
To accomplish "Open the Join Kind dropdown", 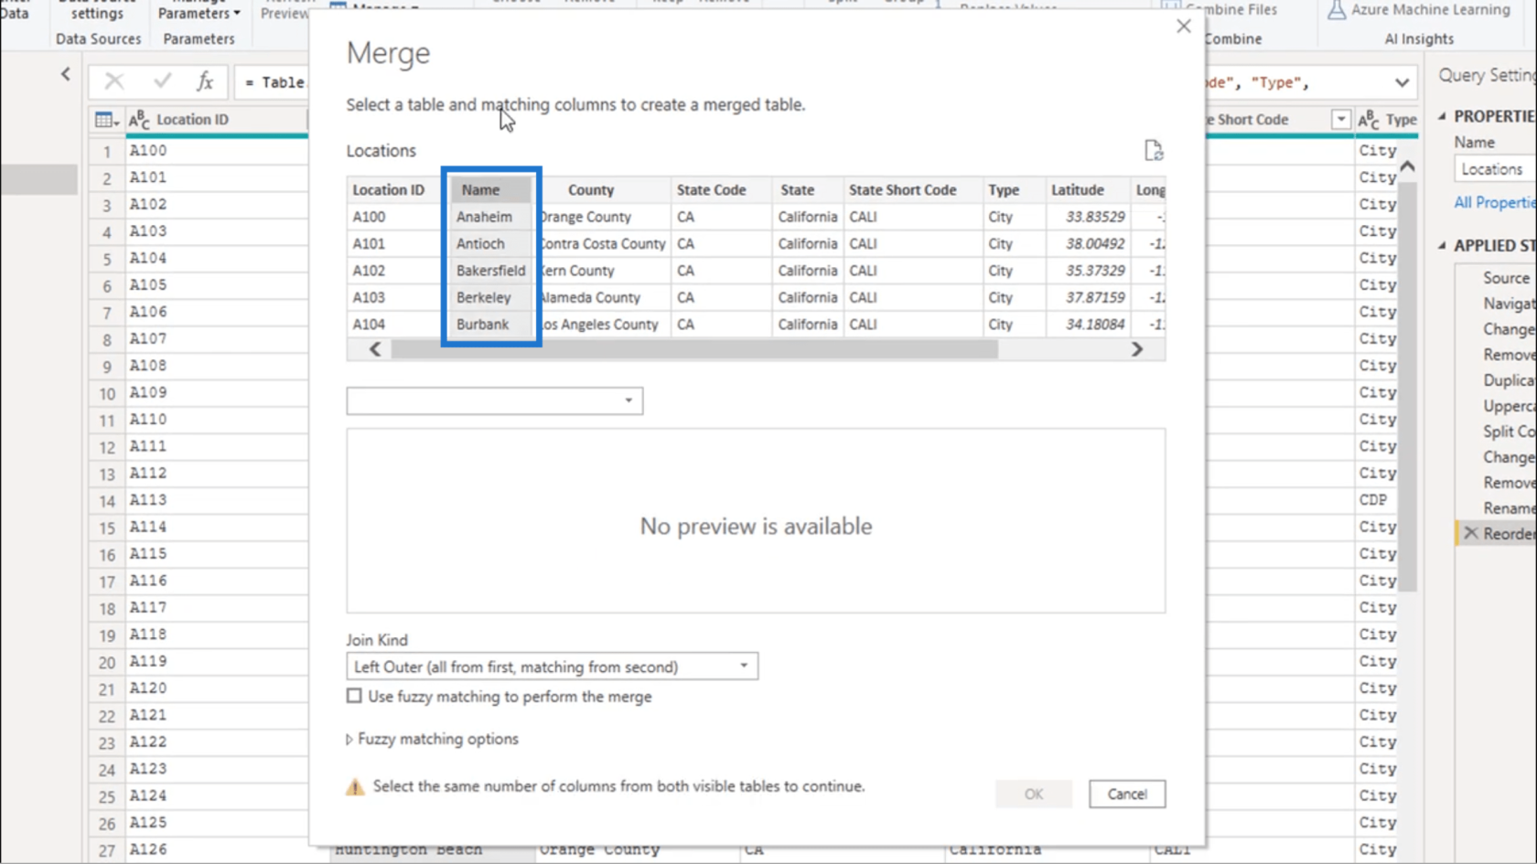I will pyautogui.click(x=552, y=667).
